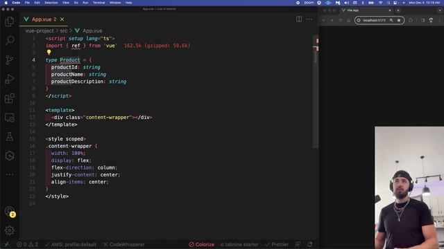
Task: Click the lightbulb code action icon
Action: (49, 53)
